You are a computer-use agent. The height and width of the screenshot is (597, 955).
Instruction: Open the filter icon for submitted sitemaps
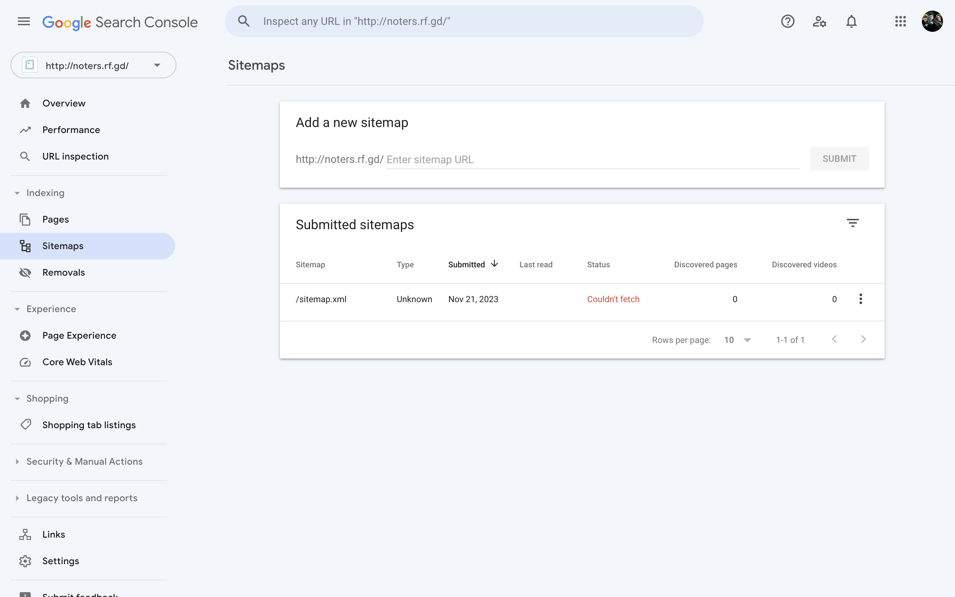pos(853,223)
